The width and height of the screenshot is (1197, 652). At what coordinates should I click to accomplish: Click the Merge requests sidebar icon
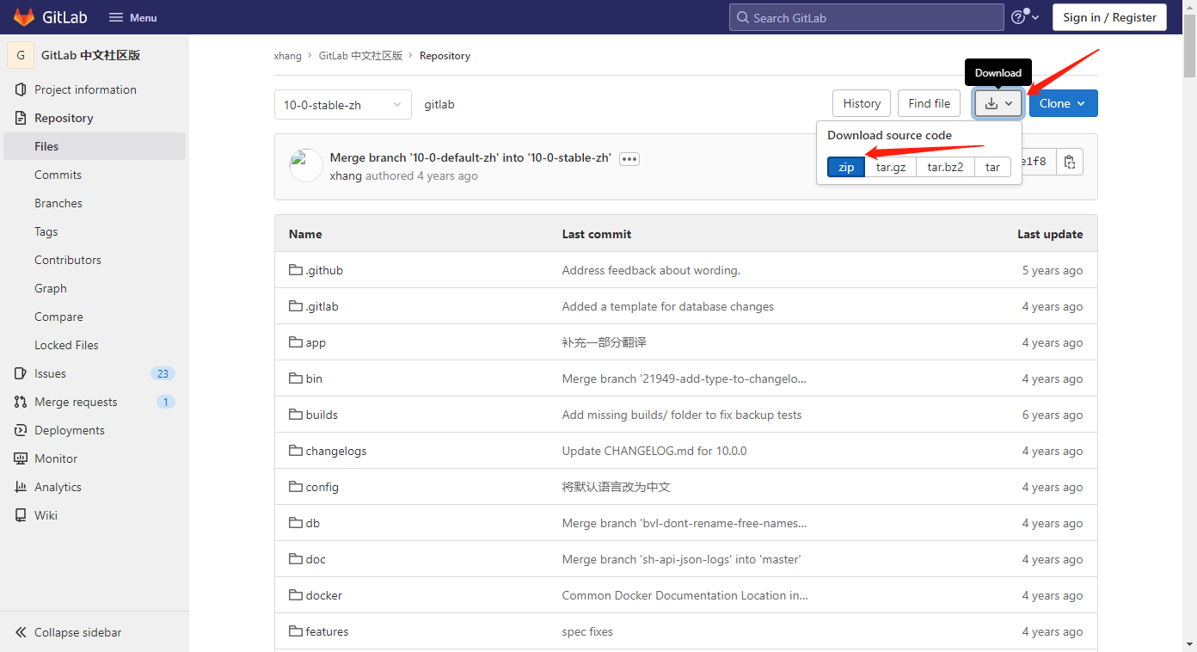[20, 401]
